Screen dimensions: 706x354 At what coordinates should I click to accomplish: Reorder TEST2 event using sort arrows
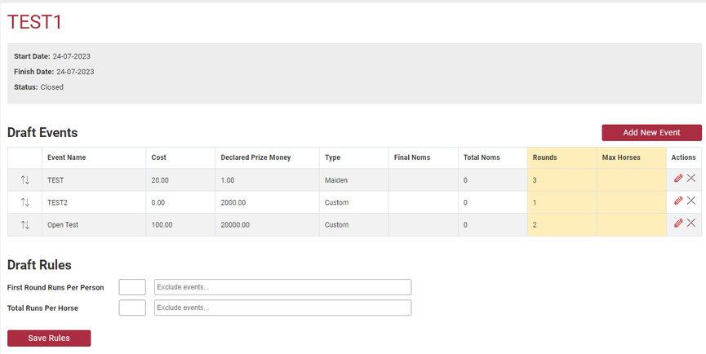(x=24, y=202)
